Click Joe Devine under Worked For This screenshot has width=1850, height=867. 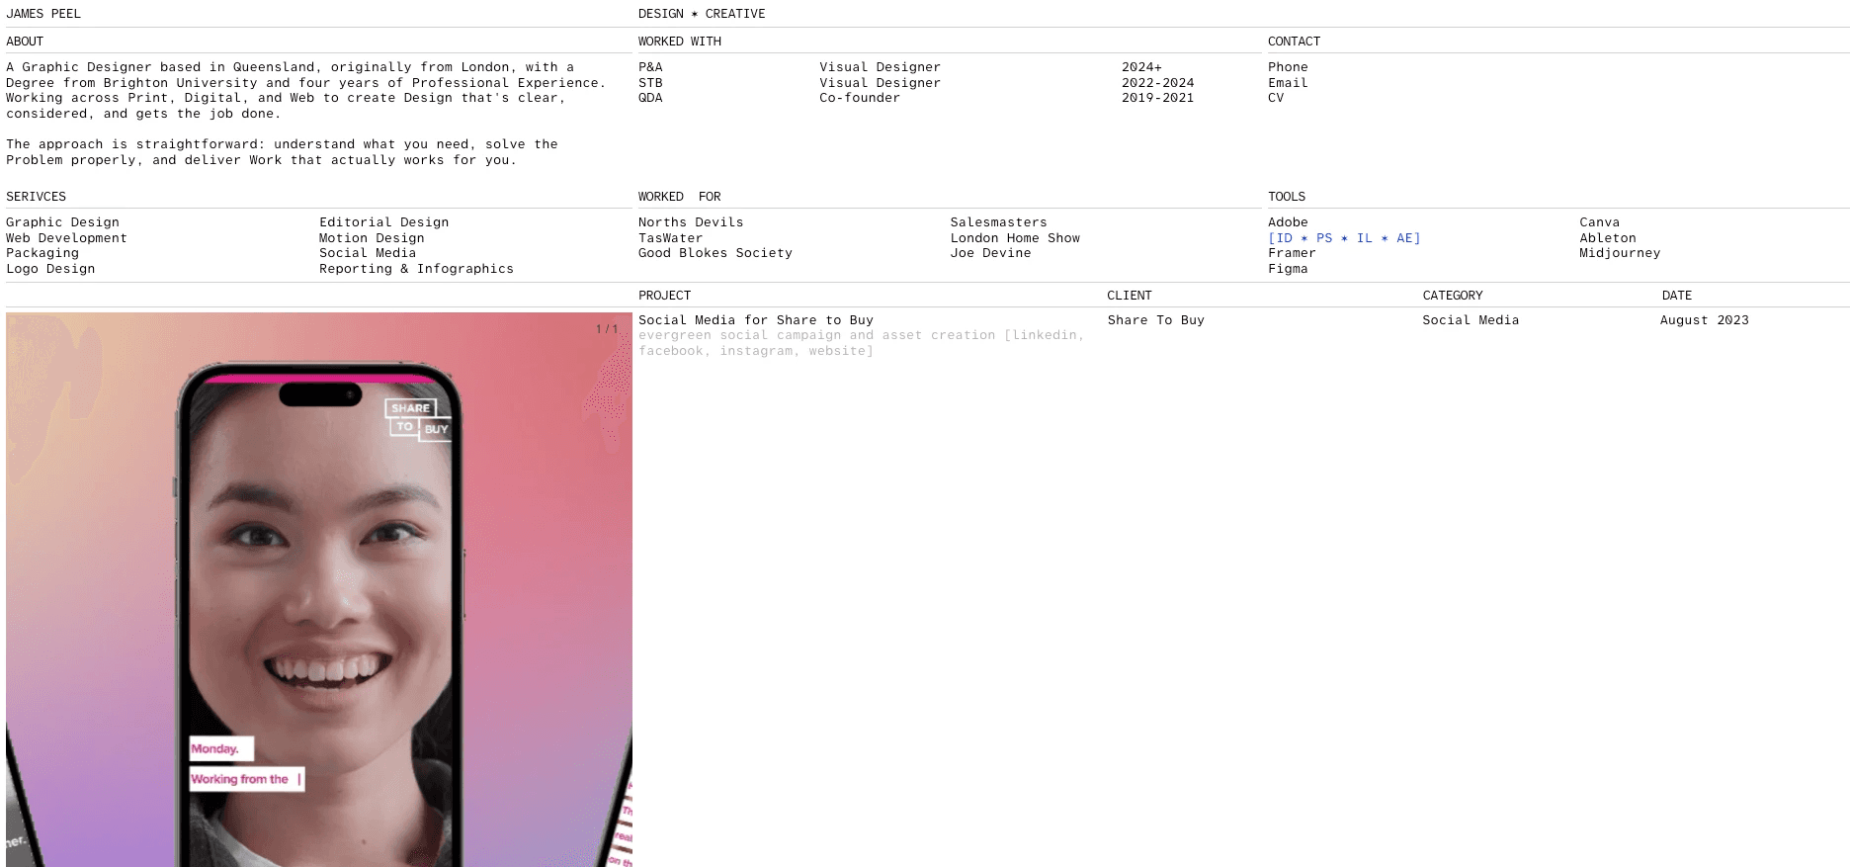(990, 253)
